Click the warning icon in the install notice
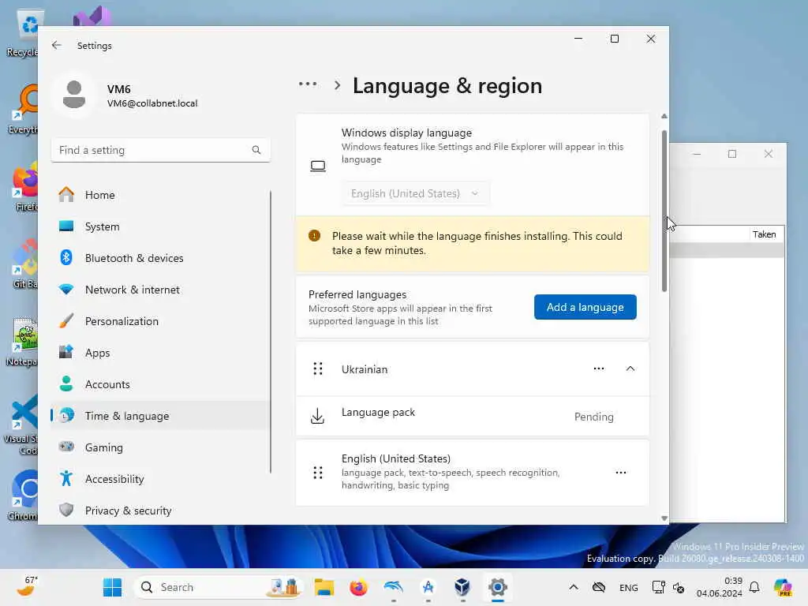808x606 pixels. click(314, 236)
